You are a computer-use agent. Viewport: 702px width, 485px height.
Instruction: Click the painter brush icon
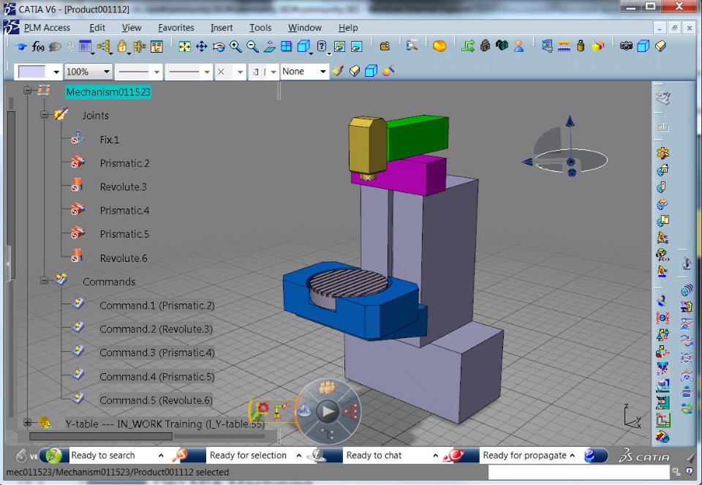tap(338, 71)
